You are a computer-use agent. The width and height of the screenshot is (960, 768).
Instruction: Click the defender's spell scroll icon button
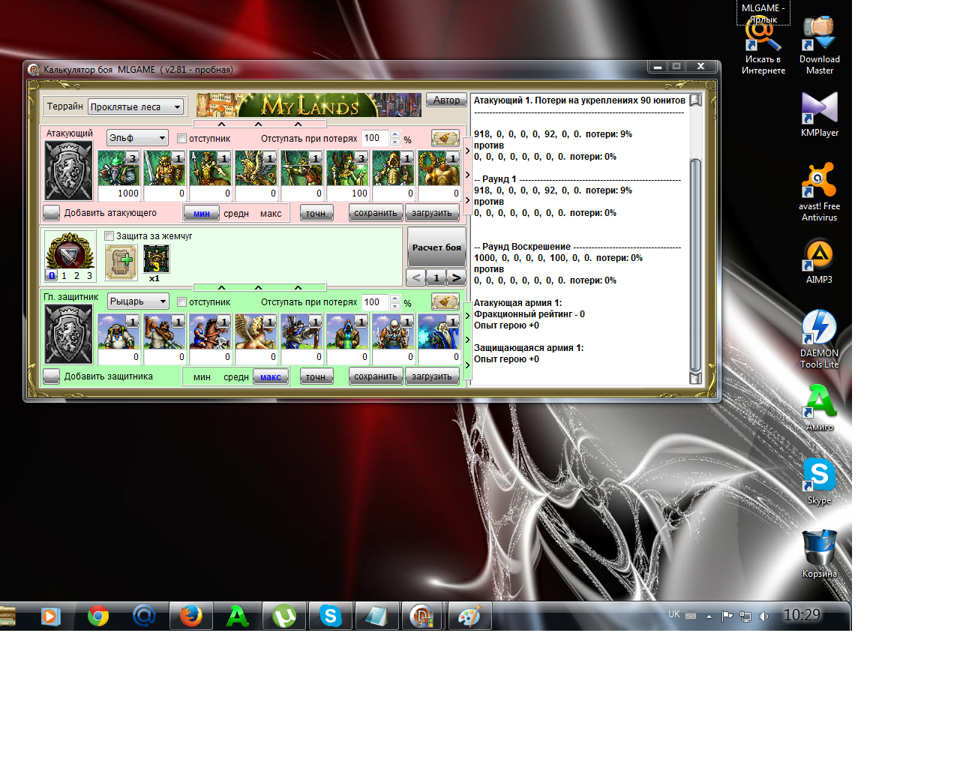click(x=445, y=301)
